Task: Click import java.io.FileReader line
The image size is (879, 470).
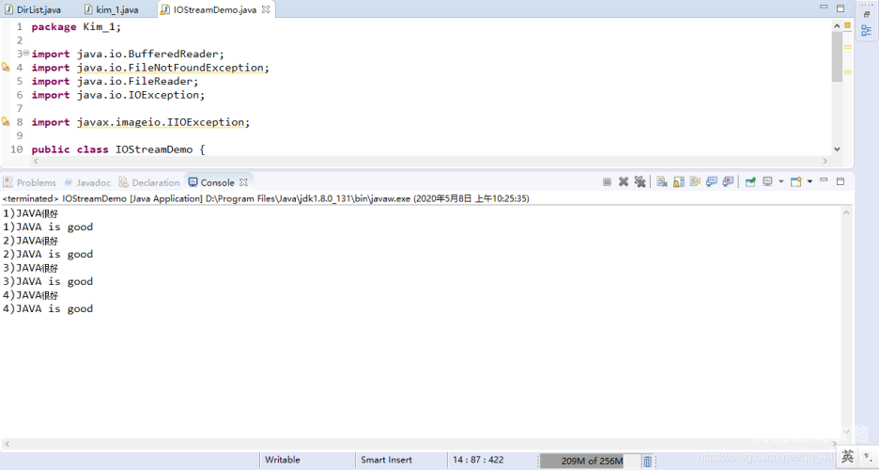Action: coord(115,82)
